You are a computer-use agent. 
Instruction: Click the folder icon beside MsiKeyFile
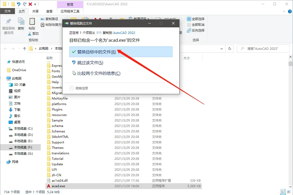click(49, 99)
